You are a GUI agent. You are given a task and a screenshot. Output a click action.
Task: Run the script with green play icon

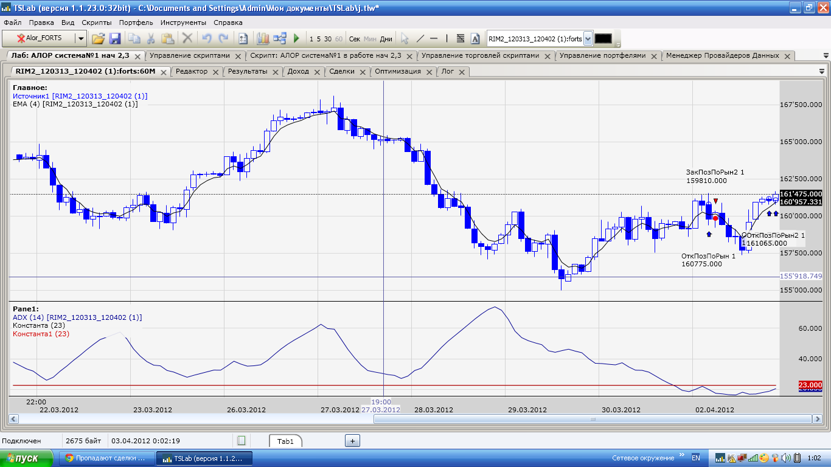point(296,38)
